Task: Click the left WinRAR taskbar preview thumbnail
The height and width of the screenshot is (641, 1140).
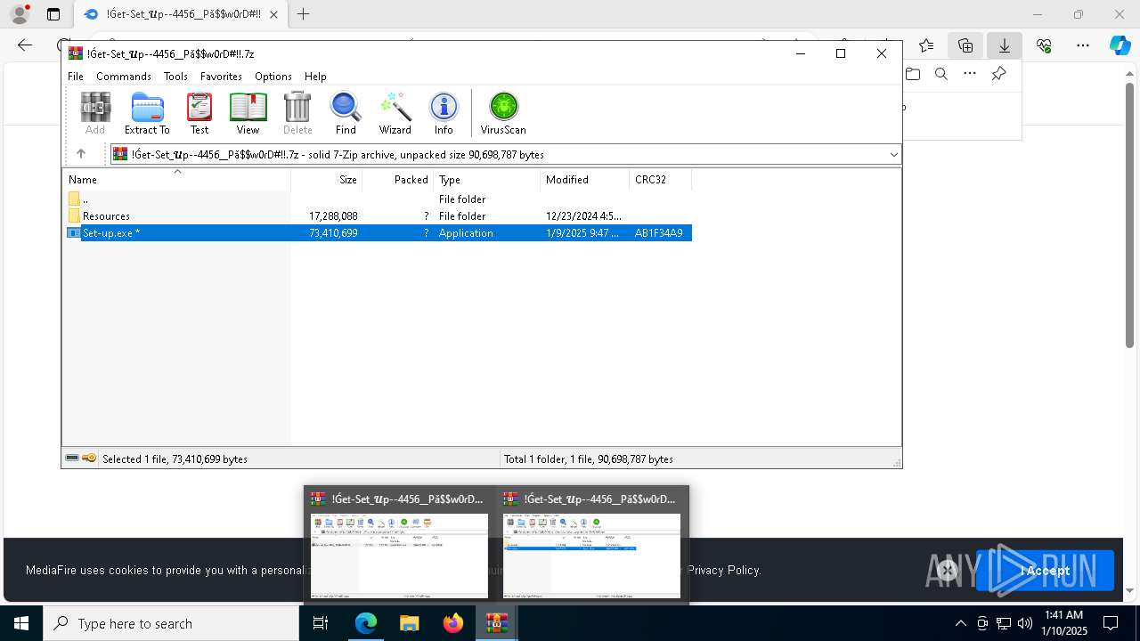Action: pos(399,556)
